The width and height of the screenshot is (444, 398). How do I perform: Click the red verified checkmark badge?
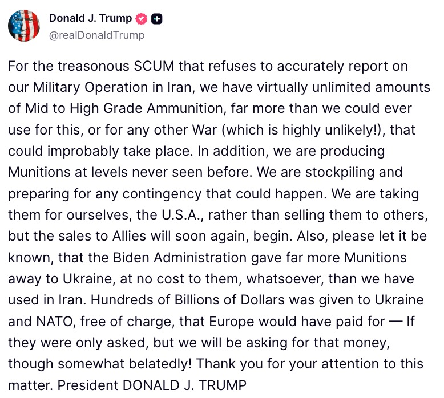[x=141, y=19]
